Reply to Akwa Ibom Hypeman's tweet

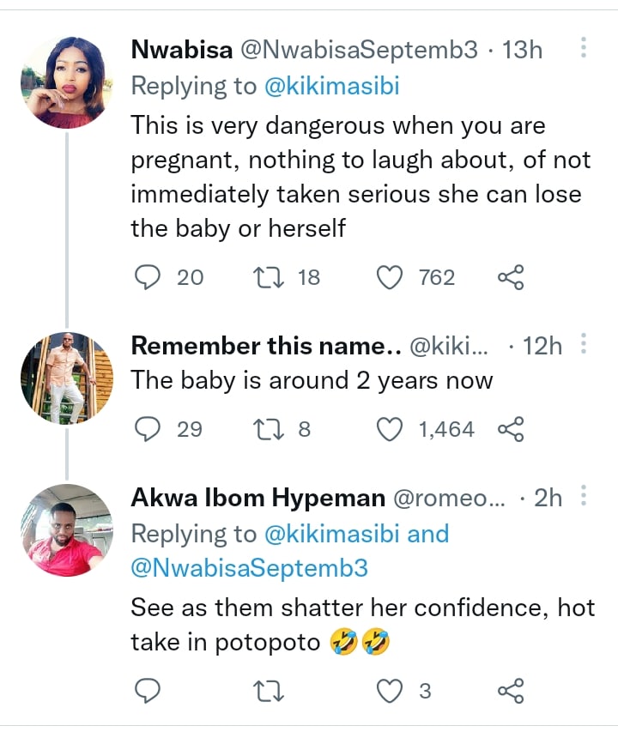pos(148,691)
